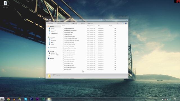Toggle the preview pane icon in toolbar

(x=123, y=23)
